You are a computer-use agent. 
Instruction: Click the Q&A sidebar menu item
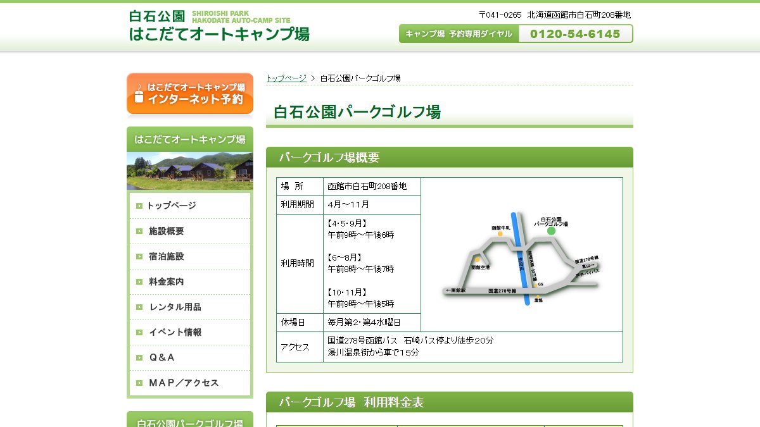[190, 357]
